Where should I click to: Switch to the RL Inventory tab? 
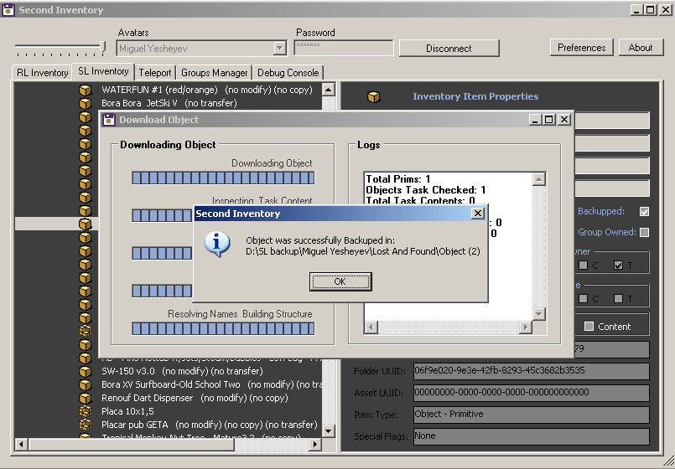coord(42,73)
